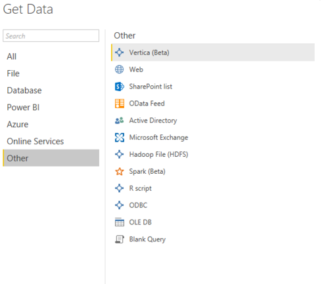Viewport: 322px width, 284px height.
Task: Select the Other category
Action: (x=51, y=158)
